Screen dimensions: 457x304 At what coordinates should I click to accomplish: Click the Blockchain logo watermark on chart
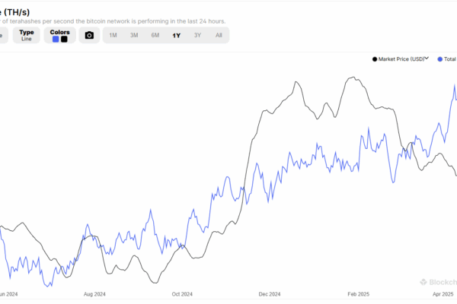439,282
